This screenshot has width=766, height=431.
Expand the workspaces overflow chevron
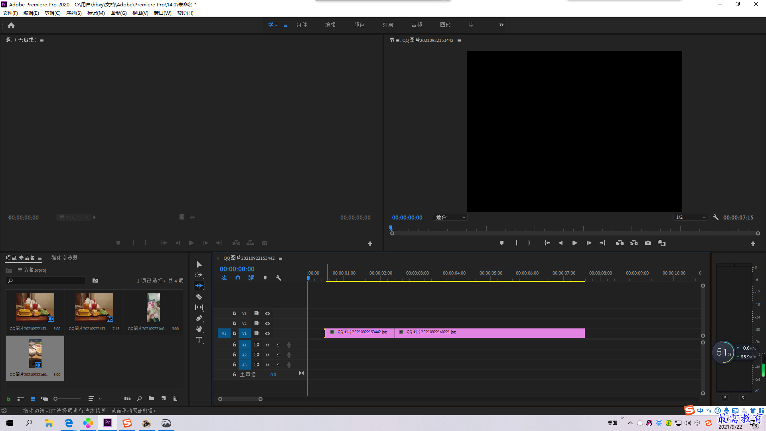coord(501,25)
